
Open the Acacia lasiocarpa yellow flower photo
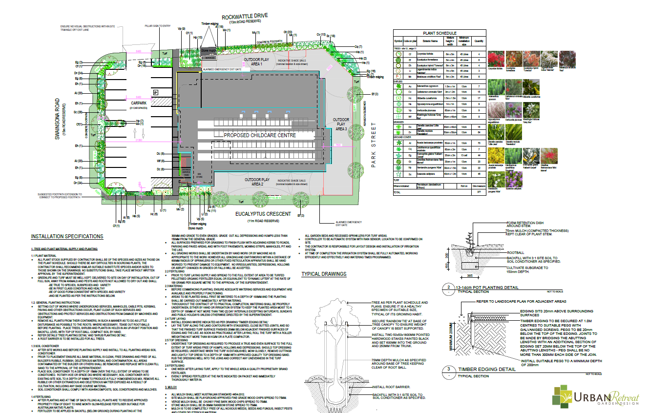click(x=495, y=155)
